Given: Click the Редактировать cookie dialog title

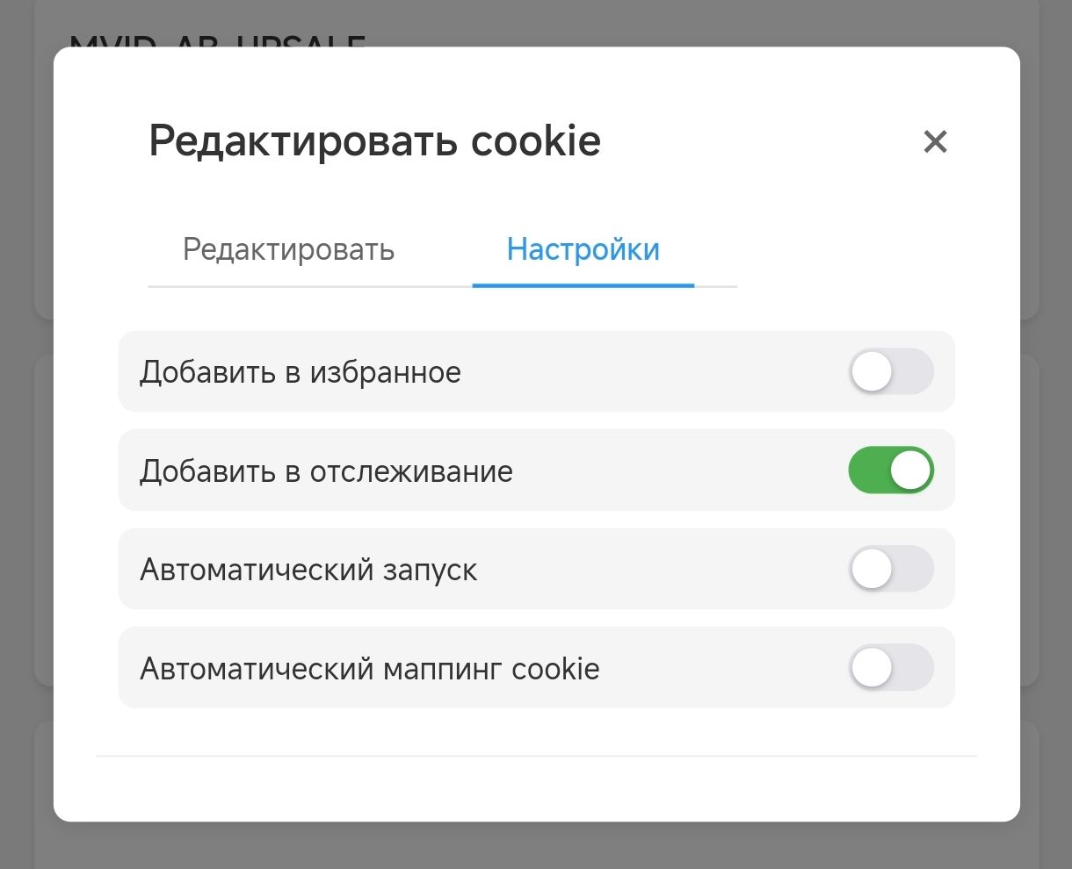Looking at the screenshot, I should coord(374,141).
